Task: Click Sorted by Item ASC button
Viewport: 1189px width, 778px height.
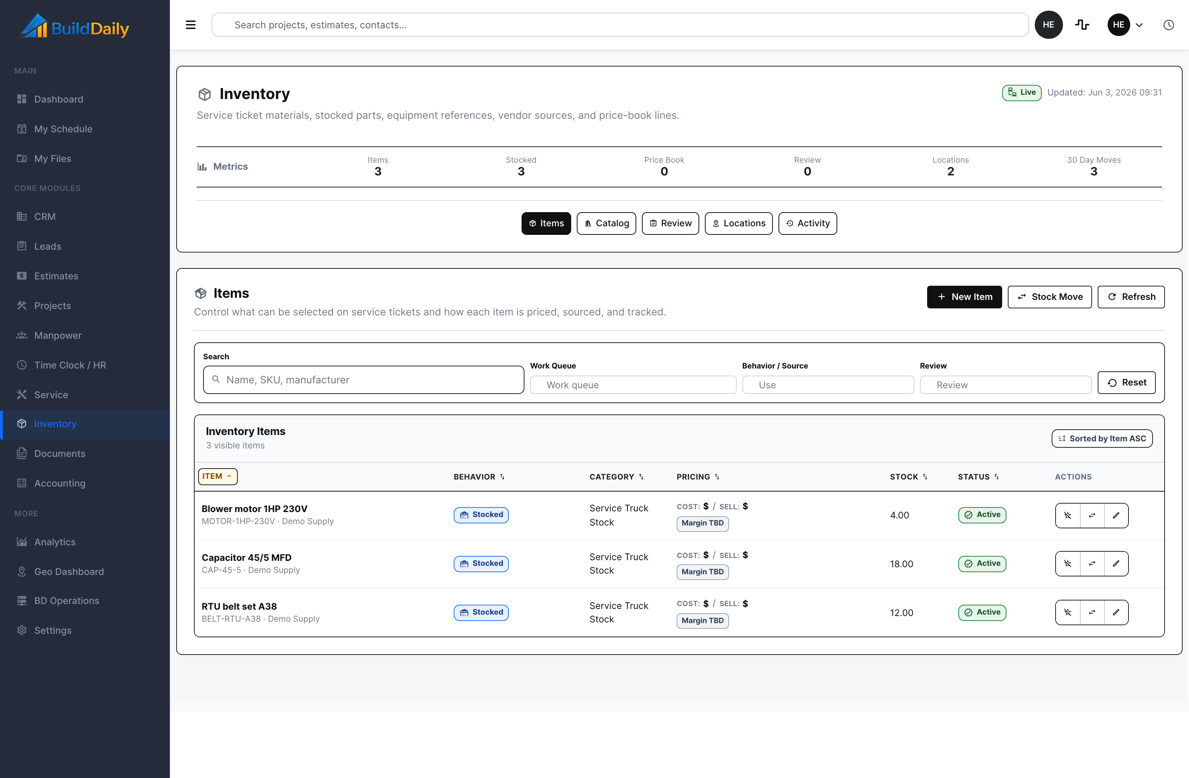Action: coord(1102,439)
